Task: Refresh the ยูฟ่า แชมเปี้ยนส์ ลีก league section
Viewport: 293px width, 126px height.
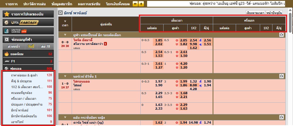Action: tap(282, 35)
